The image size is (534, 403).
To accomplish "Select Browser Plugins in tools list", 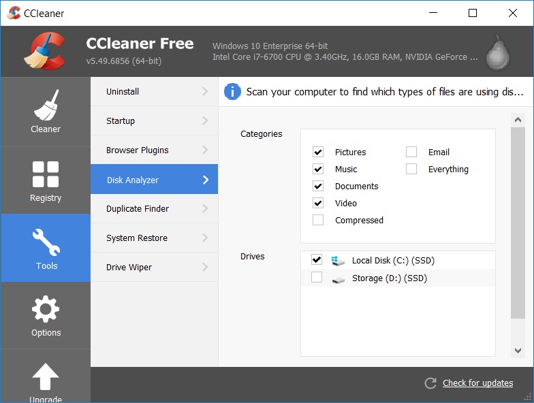I will [x=137, y=150].
